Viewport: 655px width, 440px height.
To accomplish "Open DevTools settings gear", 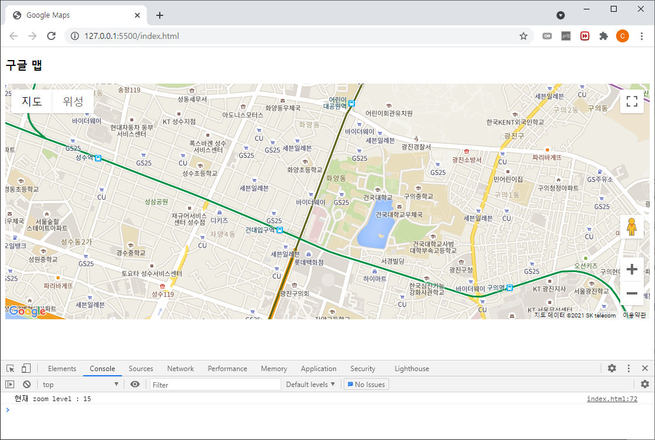I will coord(612,368).
